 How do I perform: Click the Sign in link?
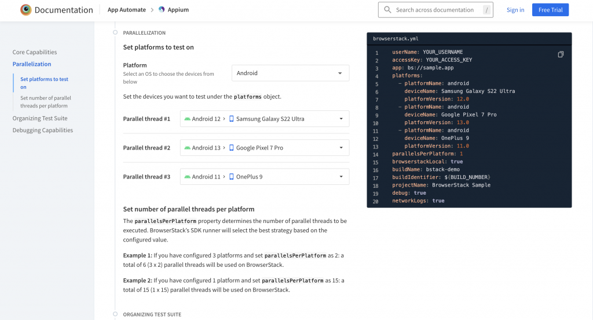point(515,10)
